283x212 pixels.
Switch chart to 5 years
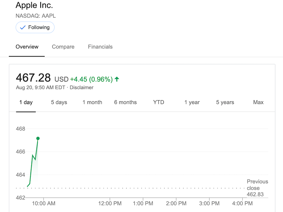point(225,102)
